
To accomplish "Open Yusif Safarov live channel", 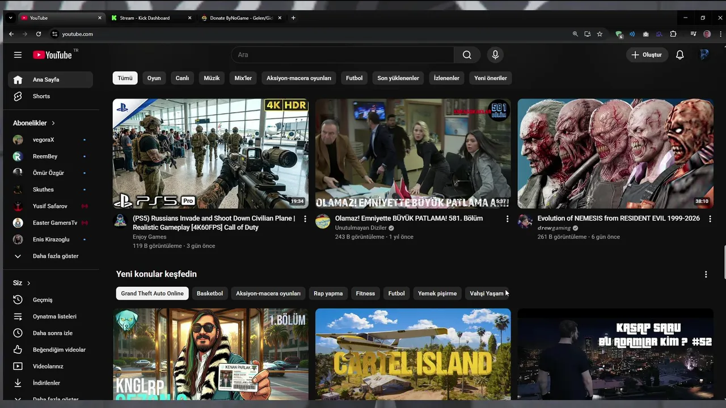I will 50,206.
